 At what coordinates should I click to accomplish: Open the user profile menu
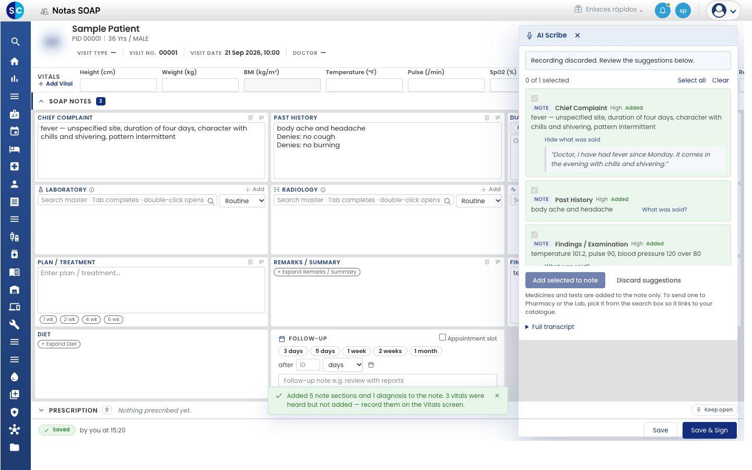[x=724, y=10]
